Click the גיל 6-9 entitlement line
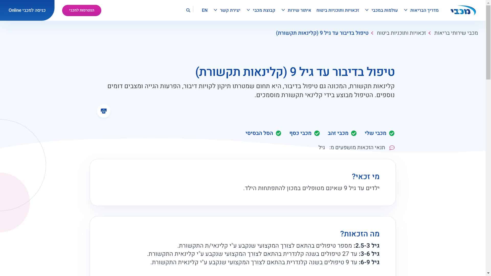 (x=265, y=262)
